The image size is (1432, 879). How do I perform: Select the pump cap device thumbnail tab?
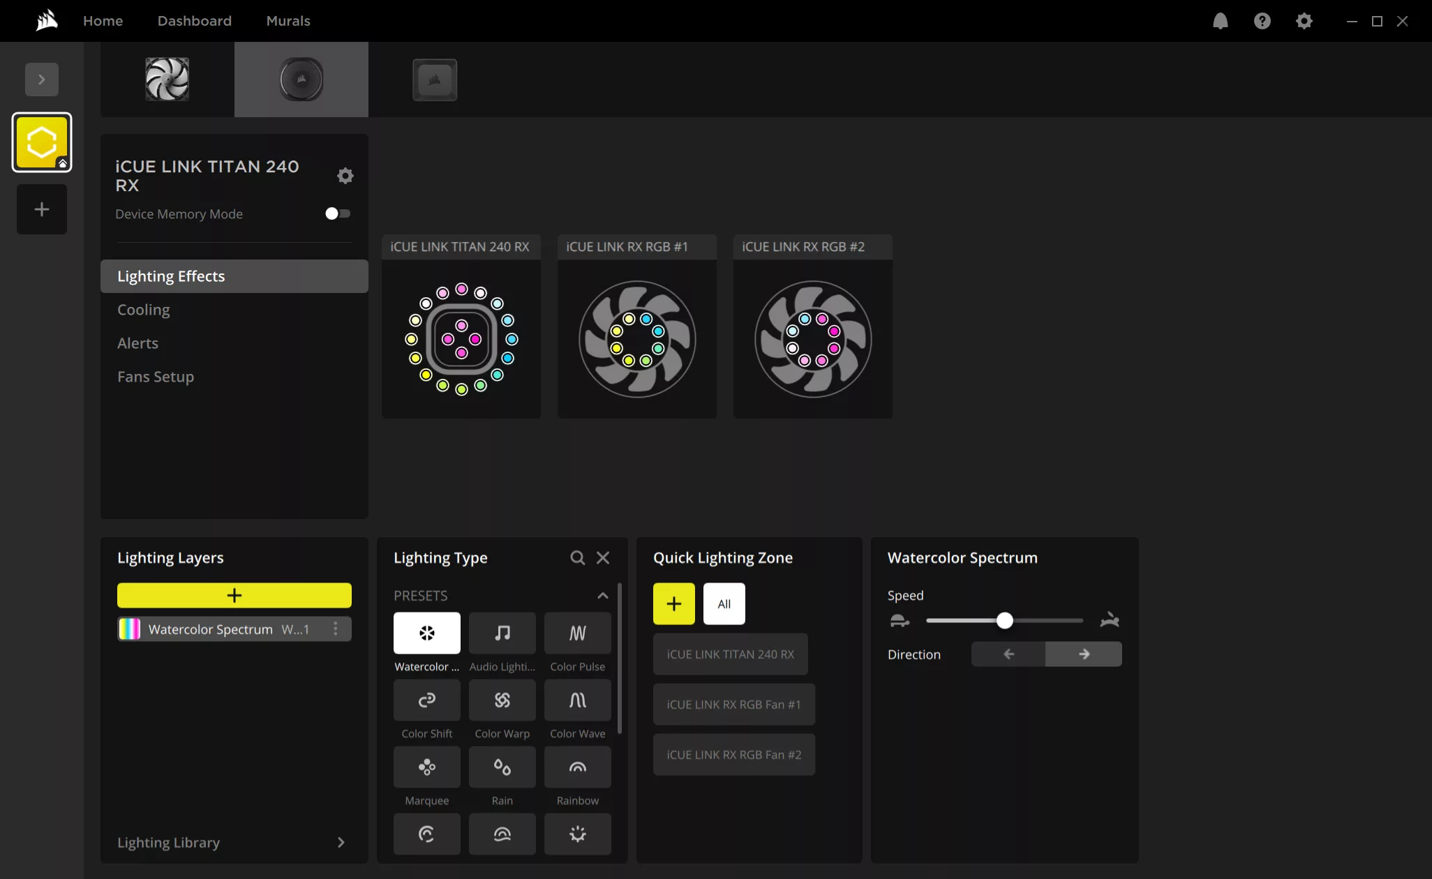coord(301,80)
